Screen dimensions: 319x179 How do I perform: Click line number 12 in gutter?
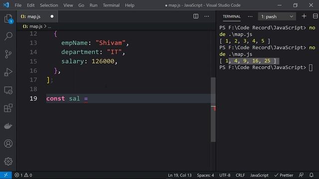pyautogui.click(x=33, y=34)
